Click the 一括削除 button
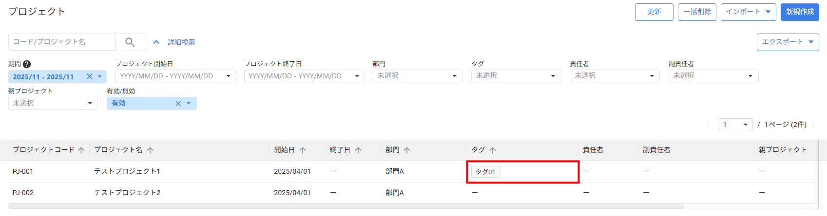827x216 pixels. (697, 12)
